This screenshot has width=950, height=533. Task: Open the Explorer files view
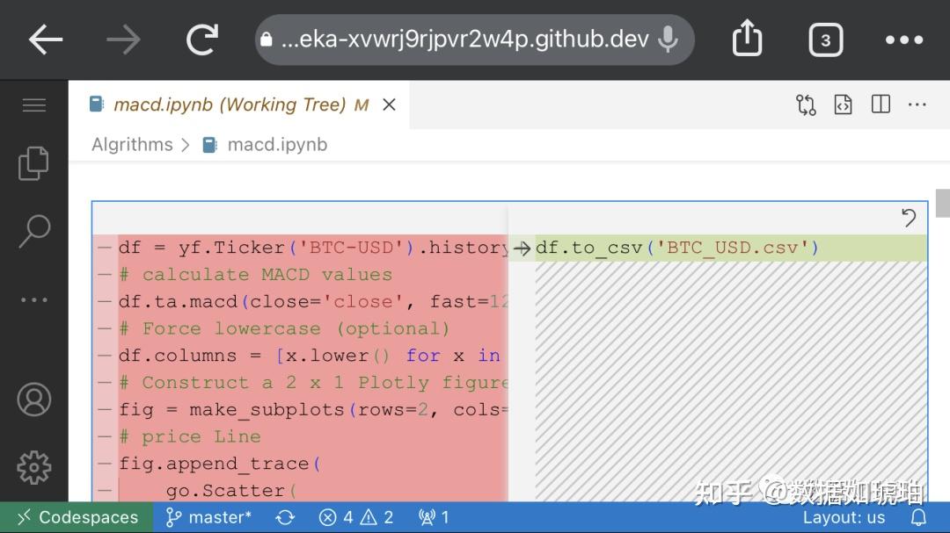[34, 163]
